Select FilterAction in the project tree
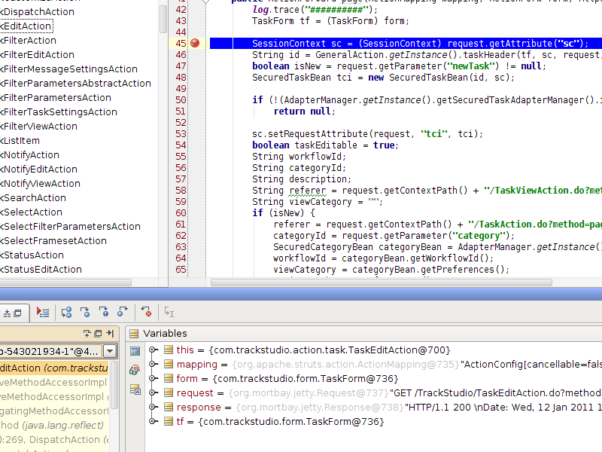Image resolution: width=602 pixels, height=452 pixels. coord(28,41)
